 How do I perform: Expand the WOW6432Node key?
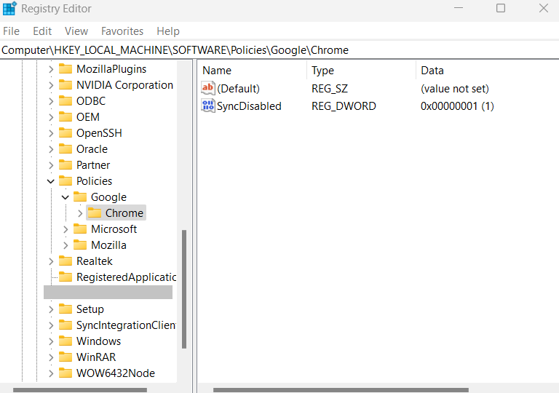[51, 373]
